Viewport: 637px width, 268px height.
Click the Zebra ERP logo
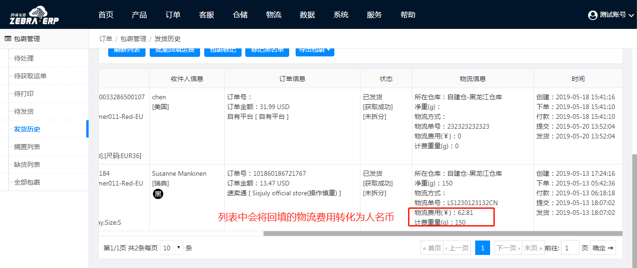[35, 15]
